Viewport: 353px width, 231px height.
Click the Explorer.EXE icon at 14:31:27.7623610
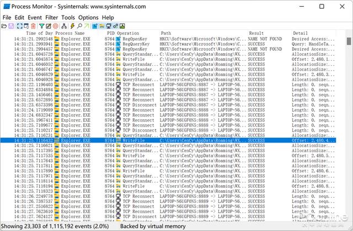57,211
